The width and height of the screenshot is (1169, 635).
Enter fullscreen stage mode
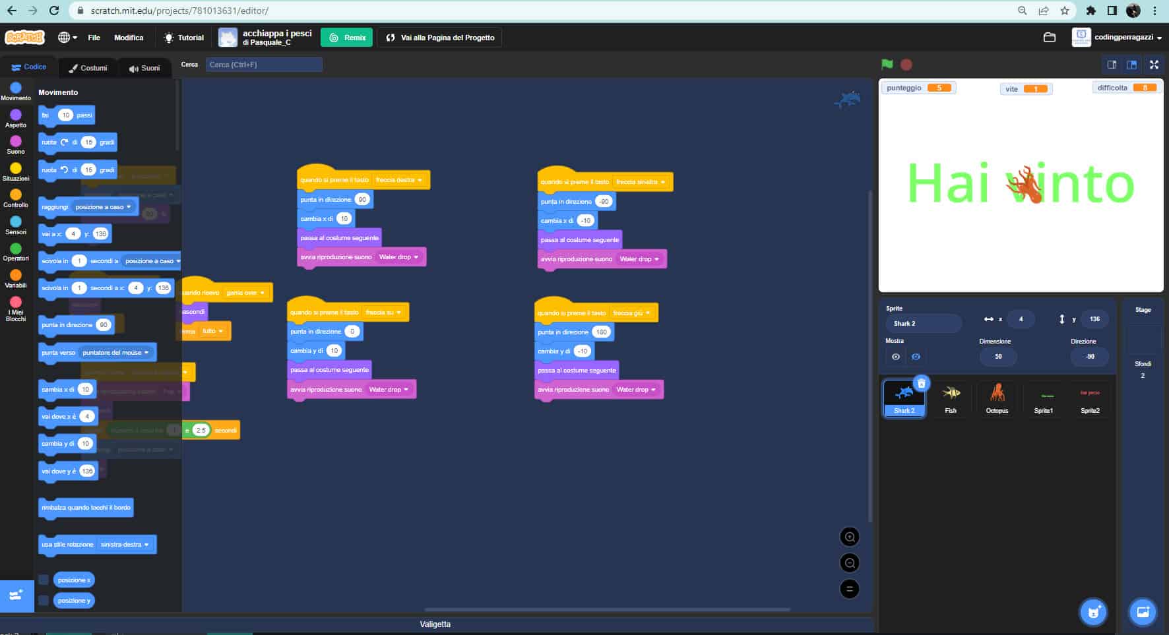pyautogui.click(x=1154, y=65)
